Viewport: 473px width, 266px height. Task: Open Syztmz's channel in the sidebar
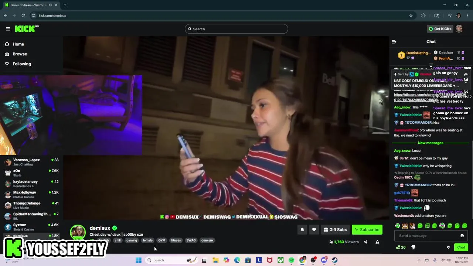31,227
